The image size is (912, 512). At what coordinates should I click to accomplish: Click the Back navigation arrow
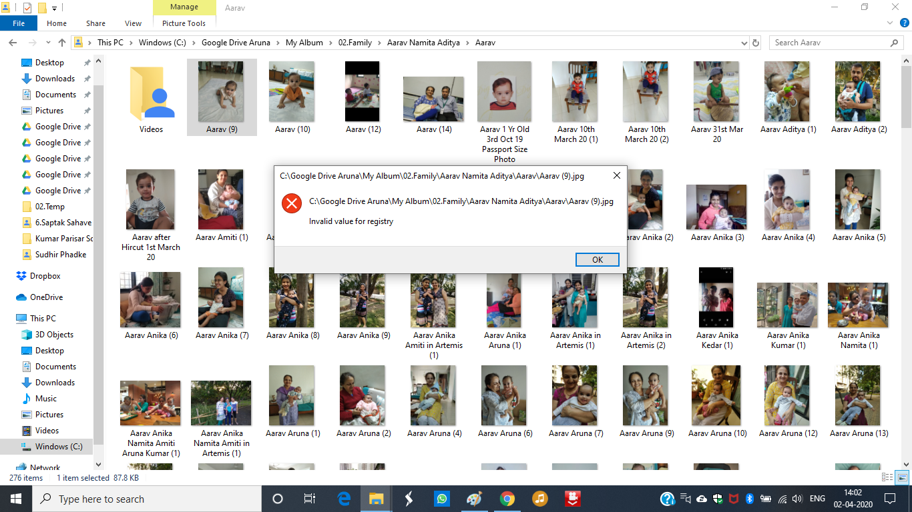[12, 43]
